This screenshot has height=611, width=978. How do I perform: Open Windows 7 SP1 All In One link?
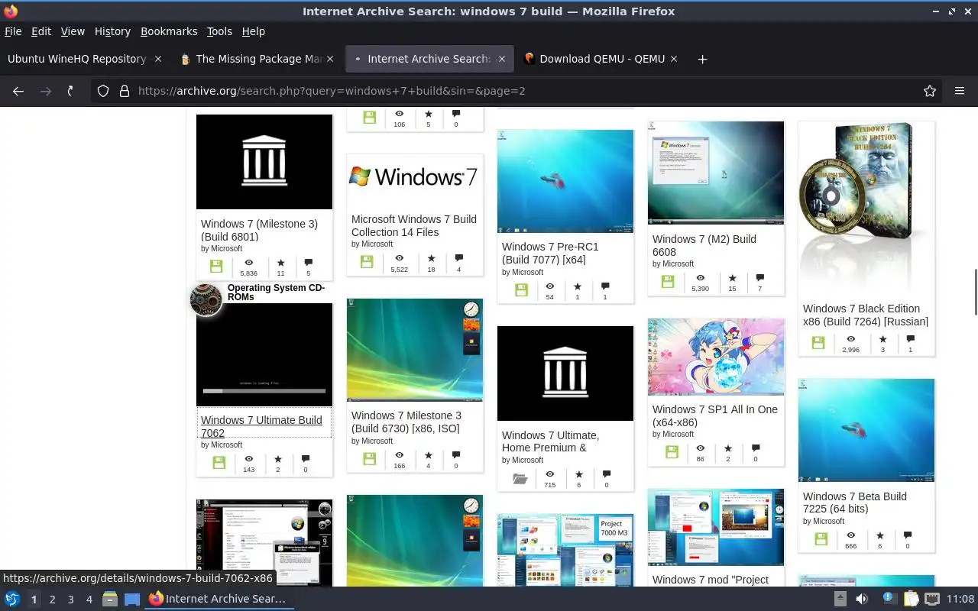715,415
